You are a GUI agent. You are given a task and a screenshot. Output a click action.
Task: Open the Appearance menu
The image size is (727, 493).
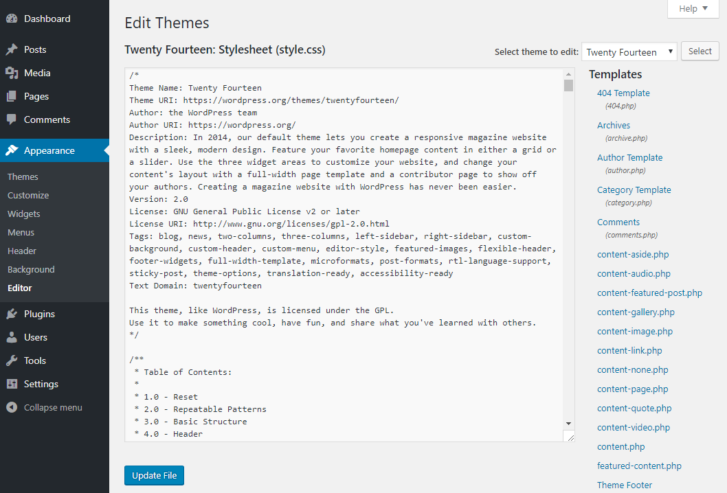pyautogui.click(x=55, y=150)
